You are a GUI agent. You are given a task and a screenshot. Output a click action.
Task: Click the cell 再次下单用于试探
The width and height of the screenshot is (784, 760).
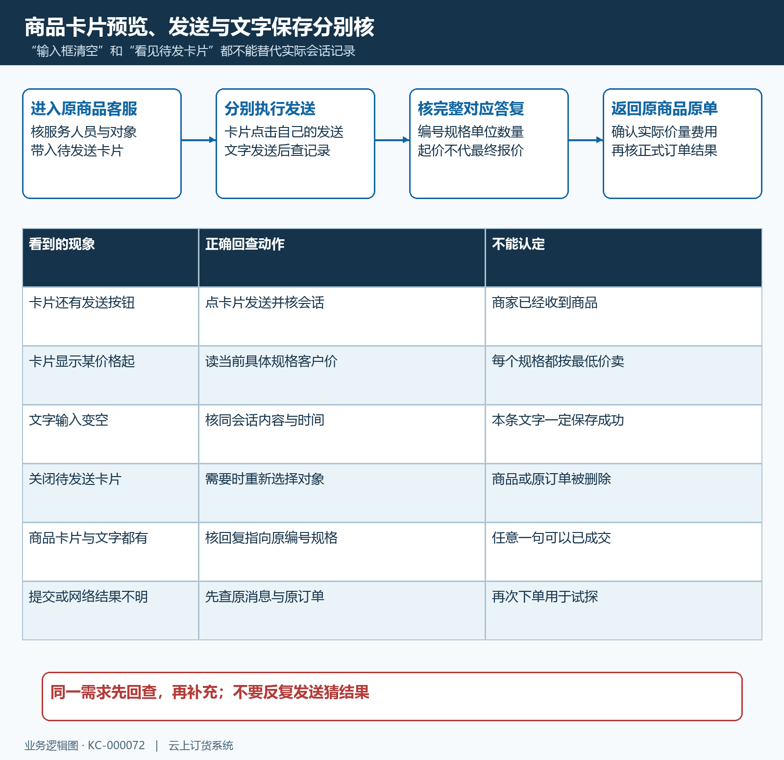tap(624, 610)
